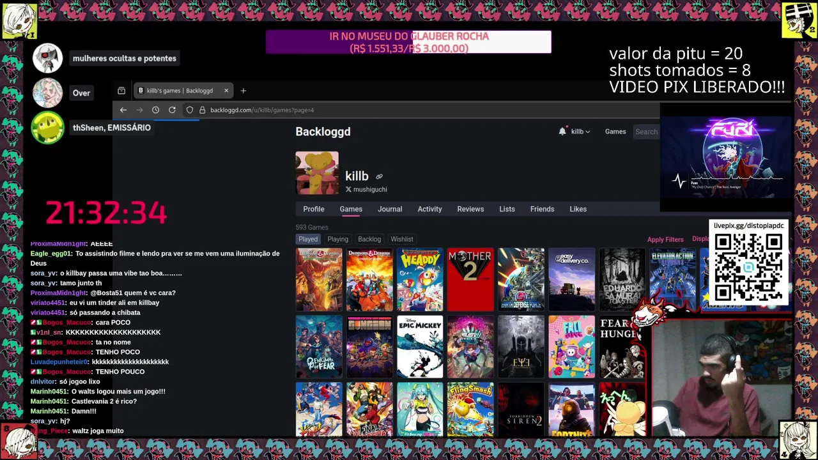This screenshot has width=818, height=460.
Task: Open the Activity tab
Action: click(429, 209)
